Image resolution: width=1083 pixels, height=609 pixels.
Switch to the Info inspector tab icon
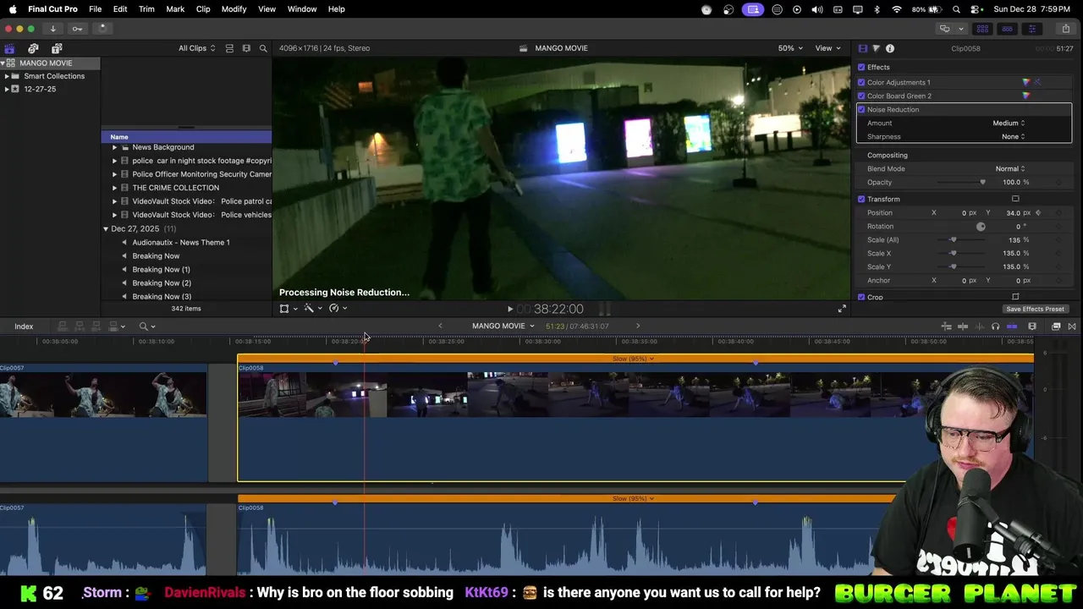[890, 48]
